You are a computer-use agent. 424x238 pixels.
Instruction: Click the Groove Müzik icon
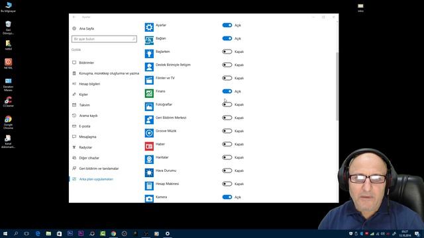[x=149, y=133]
